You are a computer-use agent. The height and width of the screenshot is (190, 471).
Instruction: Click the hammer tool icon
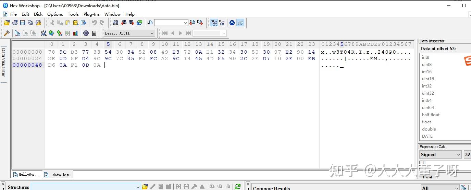(x=7, y=33)
